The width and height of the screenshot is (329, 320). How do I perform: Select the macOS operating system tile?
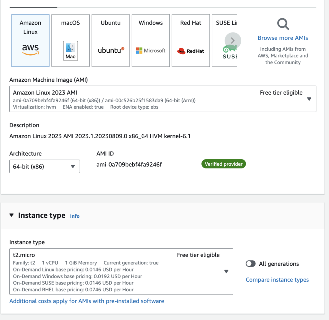70,40
